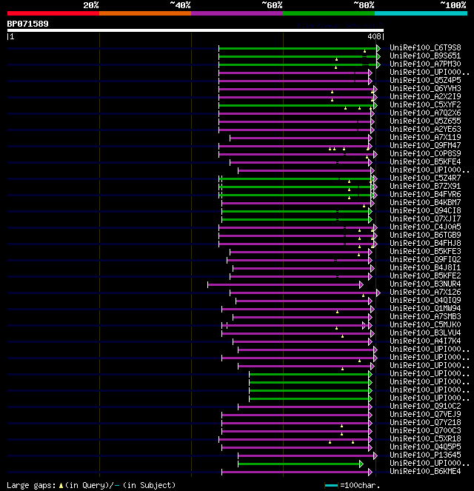Select the UniRef100_B4KBM7 label
The height and width of the screenshot is (491, 474).
[x=425, y=202]
